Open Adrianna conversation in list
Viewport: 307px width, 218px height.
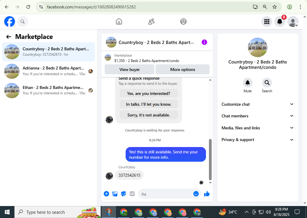click(x=49, y=71)
